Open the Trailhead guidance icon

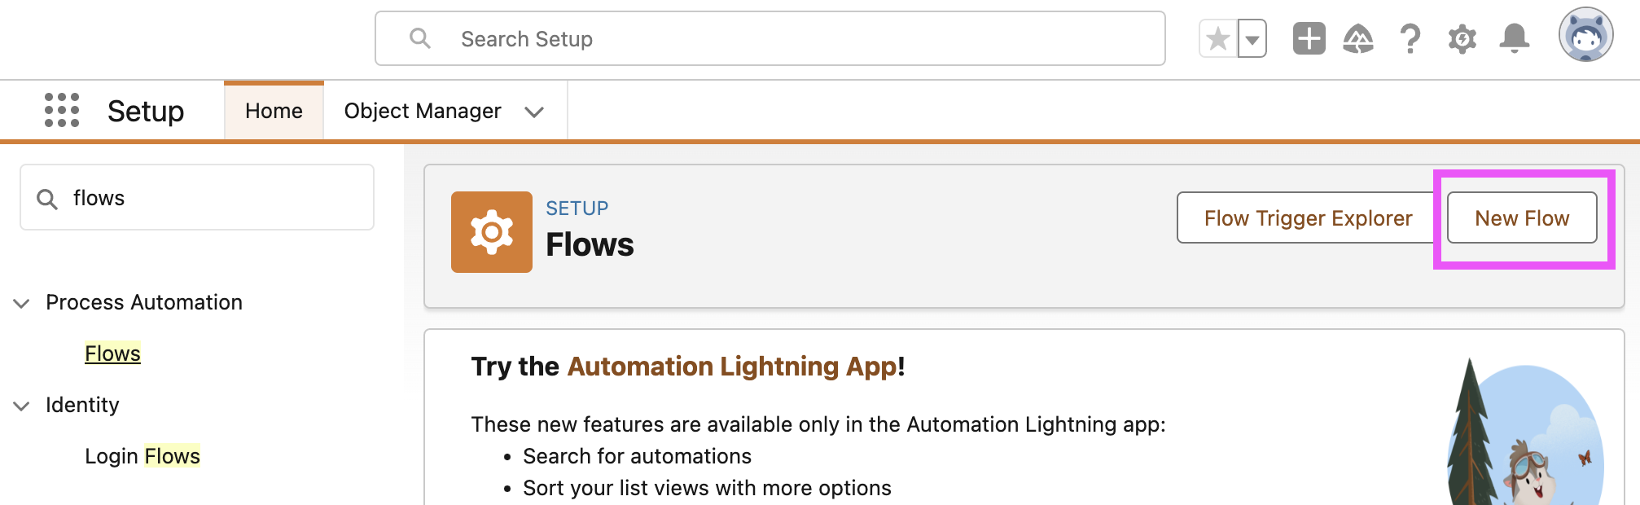pyautogui.click(x=1358, y=39)
